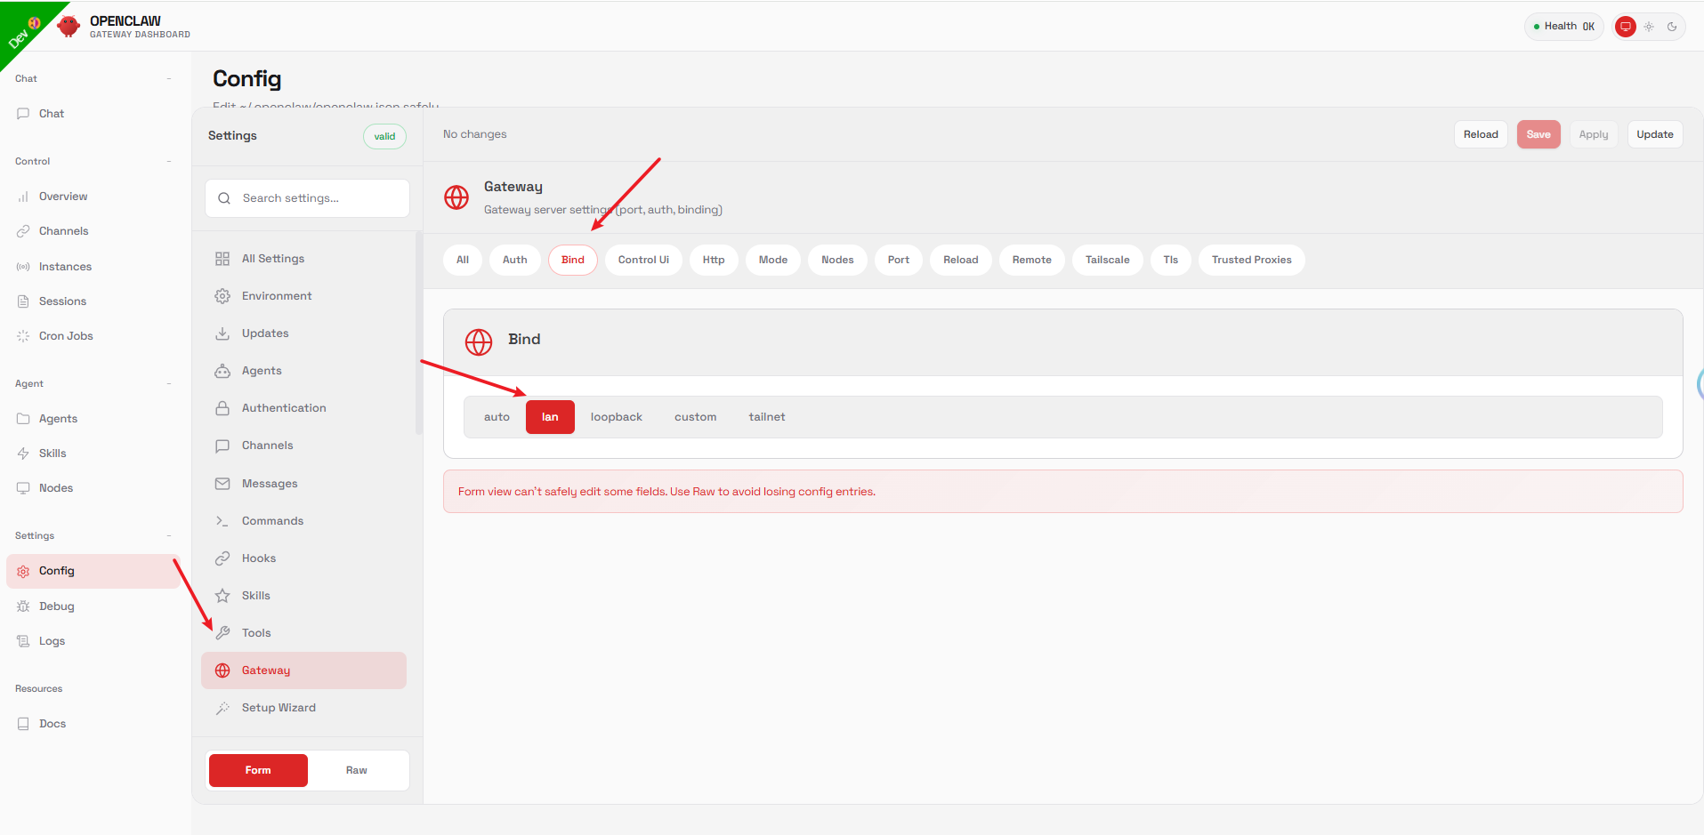Set bind mode to loopback
Image resolution: width=1704 pixels, height=835 pixels.
pyautogui.click(x=616, y=417)
